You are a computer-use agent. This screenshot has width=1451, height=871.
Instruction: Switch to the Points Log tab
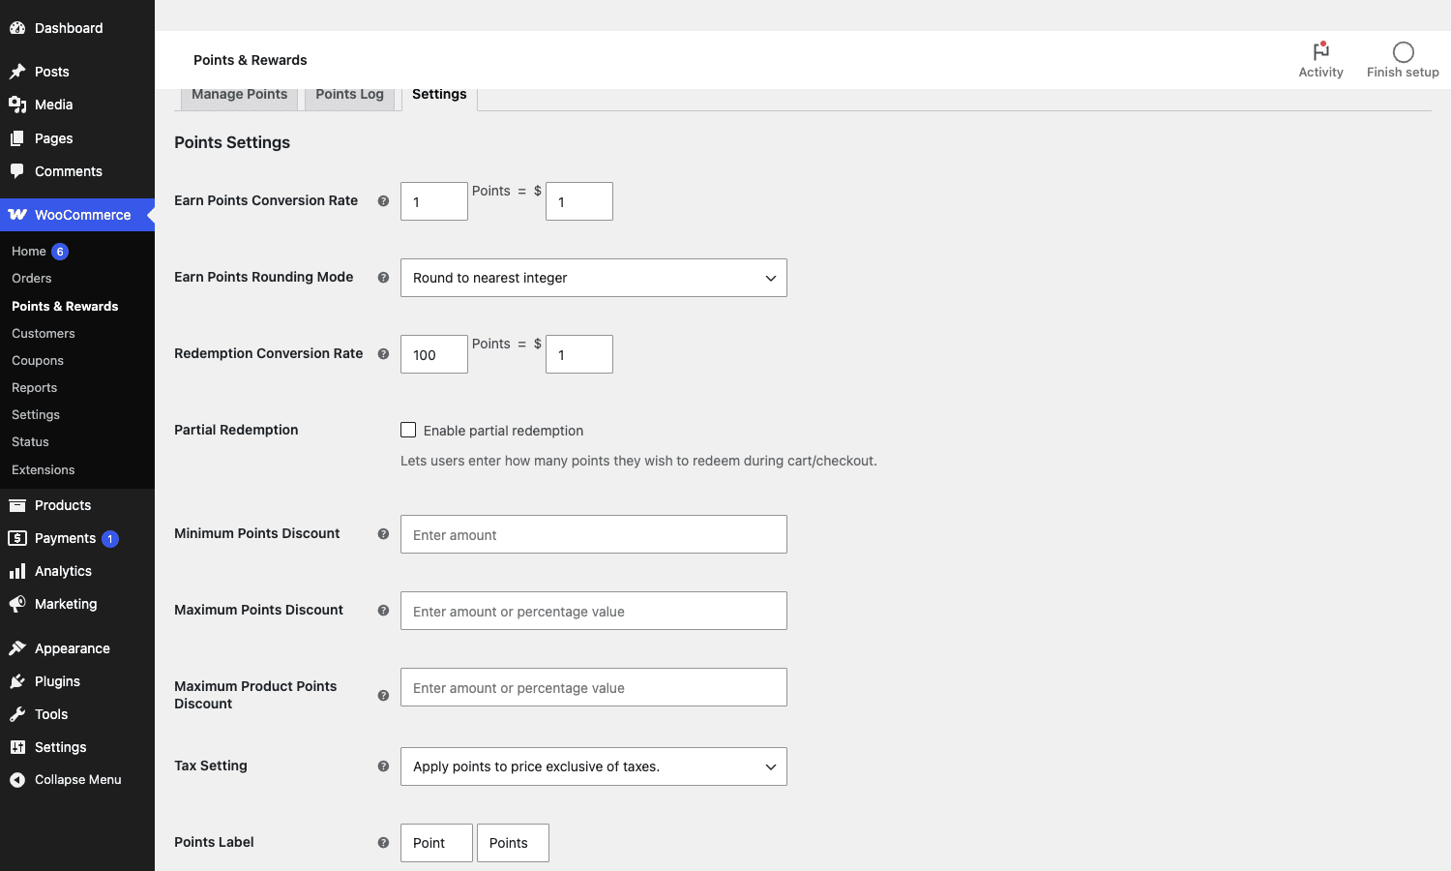[349, 95]
